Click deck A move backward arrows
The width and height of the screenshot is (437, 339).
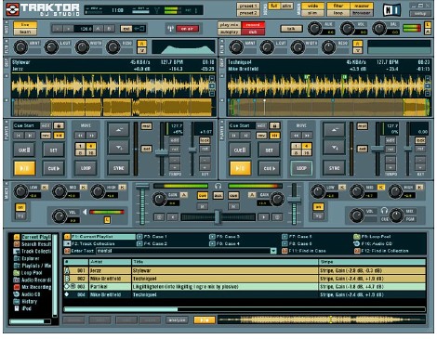point(80,136)
